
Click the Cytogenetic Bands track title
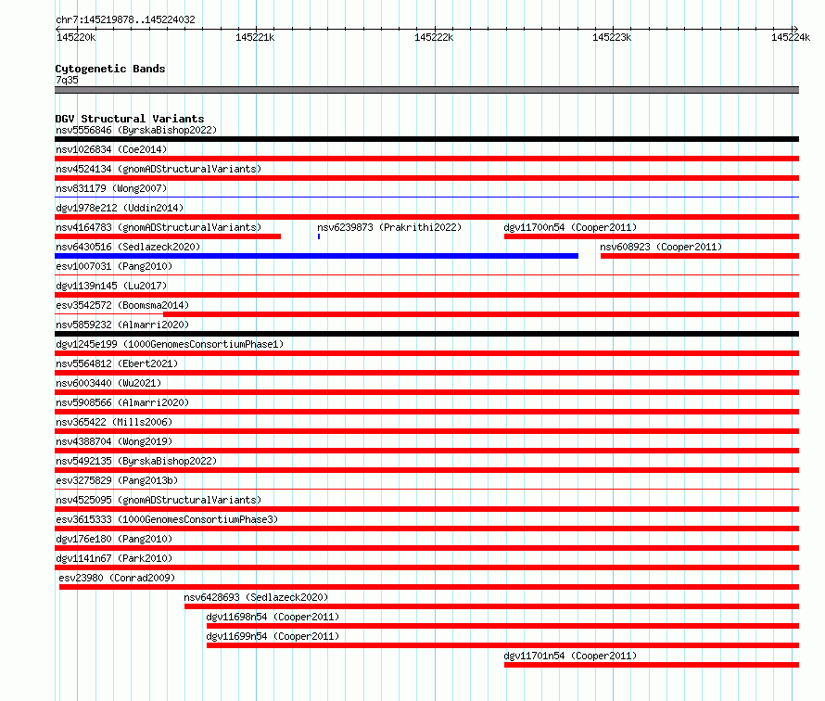110,69
